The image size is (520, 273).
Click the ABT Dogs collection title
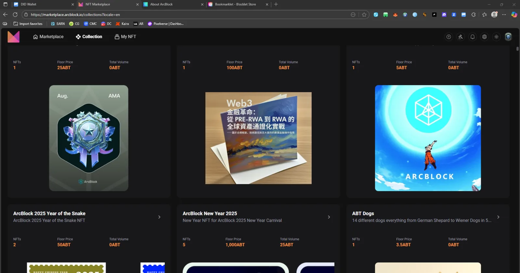[x=363, y=213]
